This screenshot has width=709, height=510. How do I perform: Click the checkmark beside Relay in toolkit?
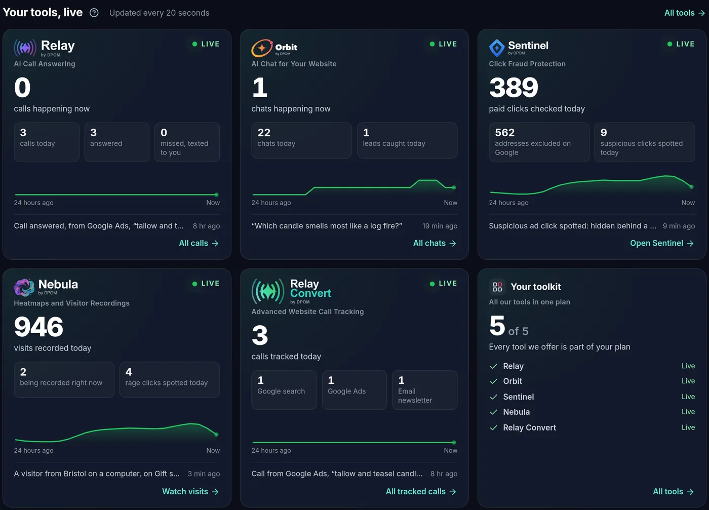(494, 366)
